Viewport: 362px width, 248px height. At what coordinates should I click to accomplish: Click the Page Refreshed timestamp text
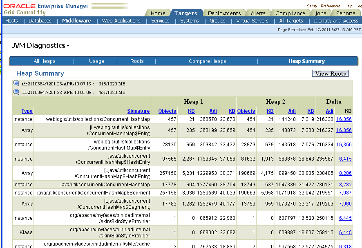(319, 29)
